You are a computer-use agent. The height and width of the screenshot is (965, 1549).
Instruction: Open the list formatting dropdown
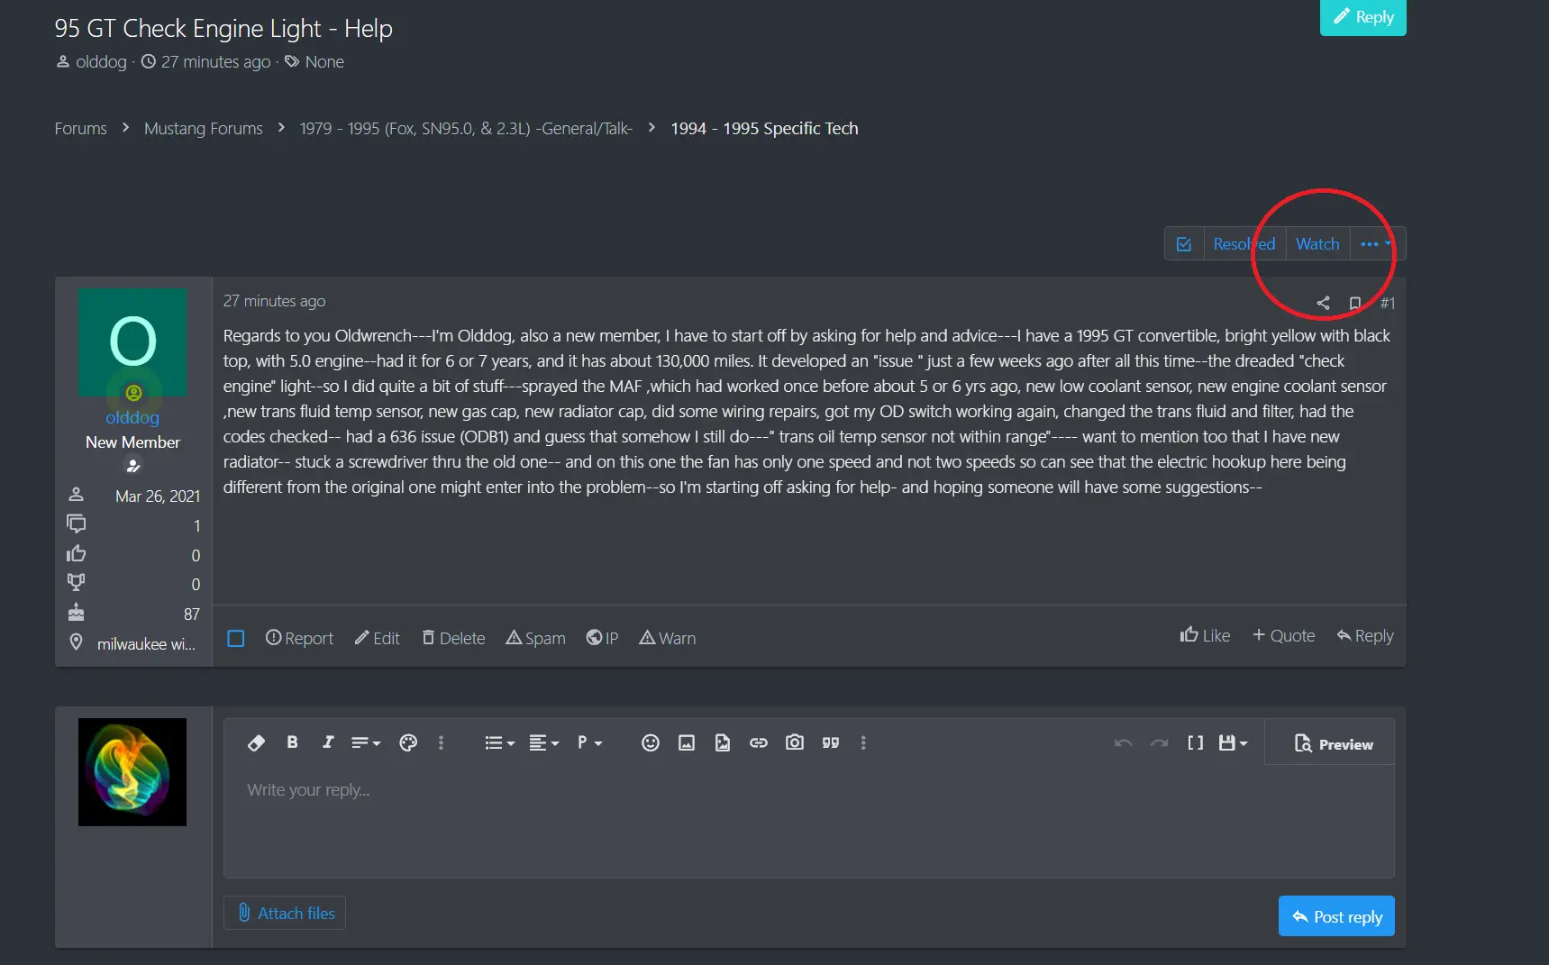pos(500,742)
